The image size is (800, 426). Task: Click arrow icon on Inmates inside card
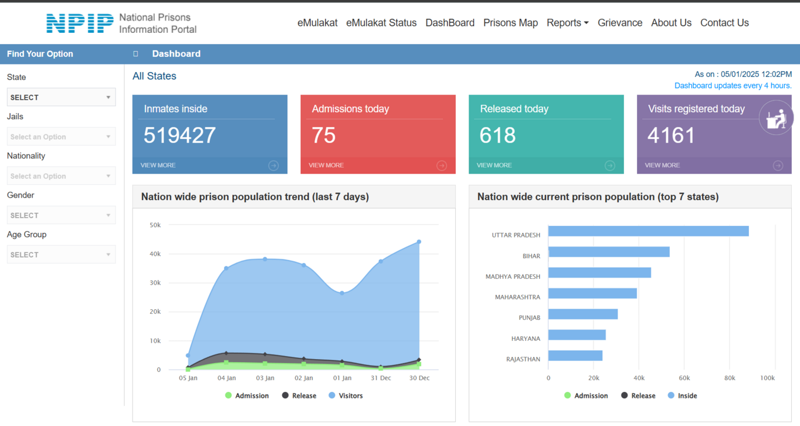point(273,165)
